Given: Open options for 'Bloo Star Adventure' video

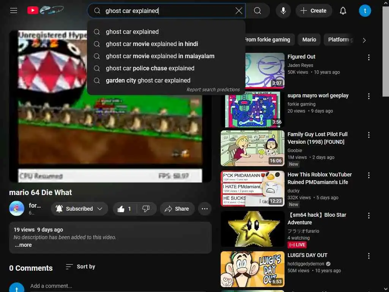Looking at the screenshot, I should (368, 216).
